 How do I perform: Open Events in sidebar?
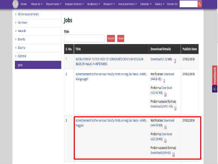21,39
